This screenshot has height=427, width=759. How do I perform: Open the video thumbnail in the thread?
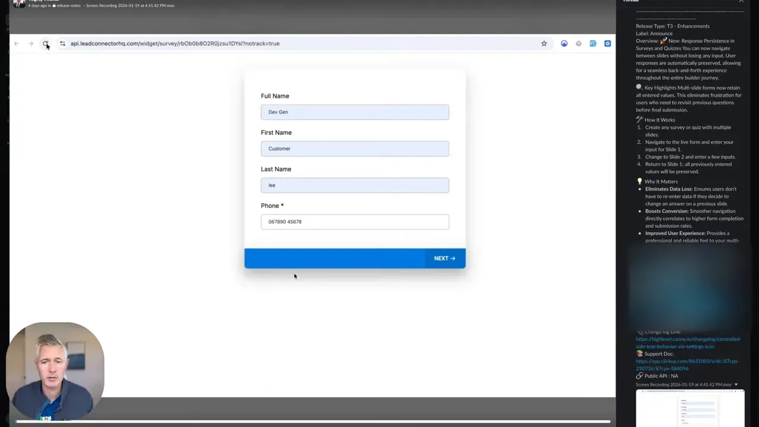tap(690, 409)
